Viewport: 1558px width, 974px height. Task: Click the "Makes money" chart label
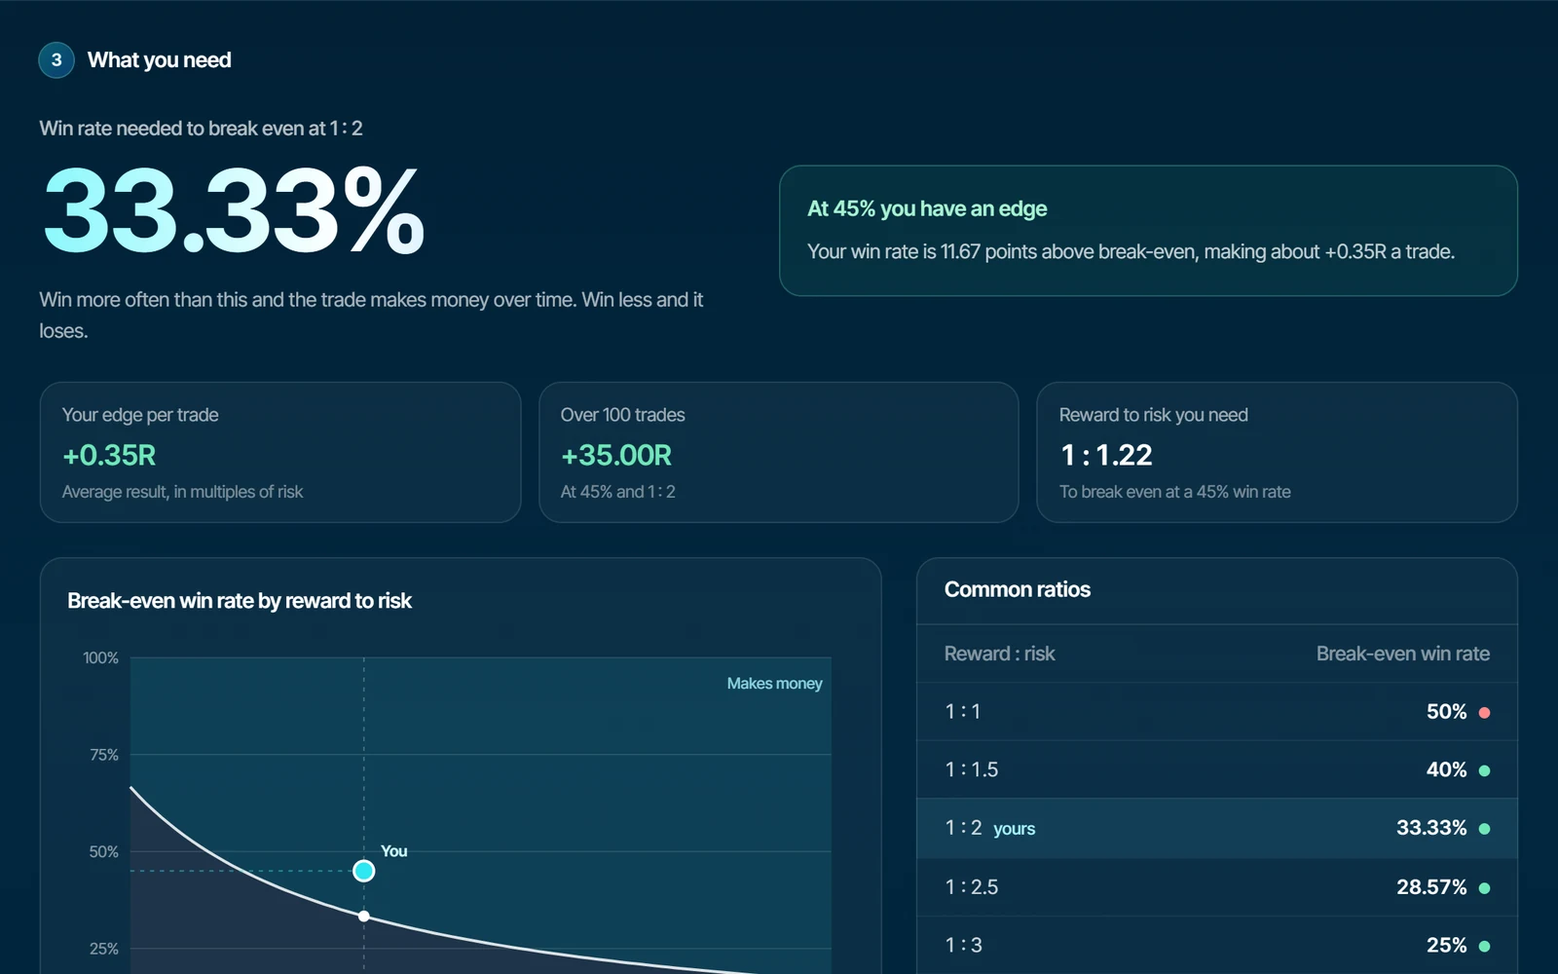(774, 684)
